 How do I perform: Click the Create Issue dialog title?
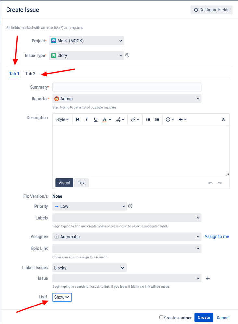22,10
